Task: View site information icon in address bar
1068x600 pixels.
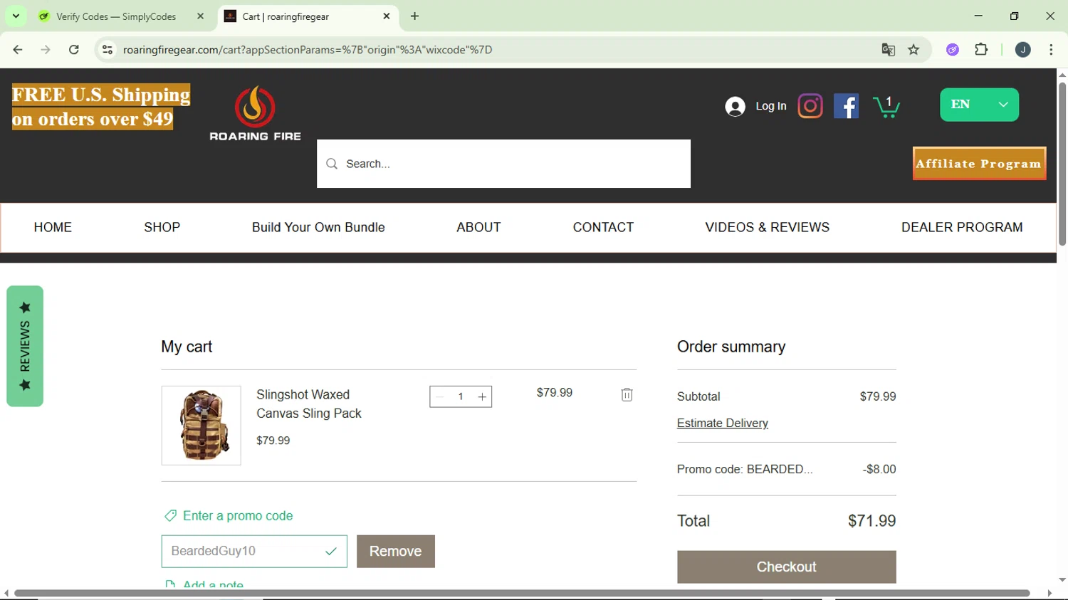Action: 108,50
